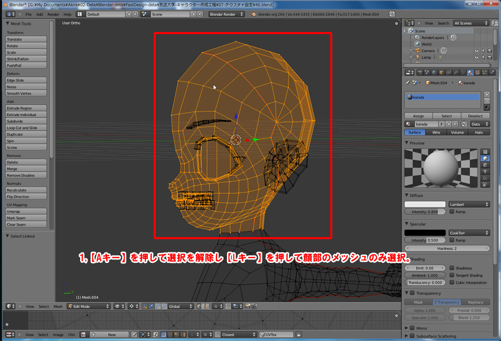This screenshot has width=501, height=341.
Task: Click the Unwrap button
Action: tap(26, 211)
